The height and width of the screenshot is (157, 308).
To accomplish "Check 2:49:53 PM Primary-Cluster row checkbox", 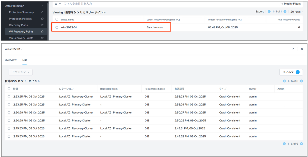I will coord(9,136).
